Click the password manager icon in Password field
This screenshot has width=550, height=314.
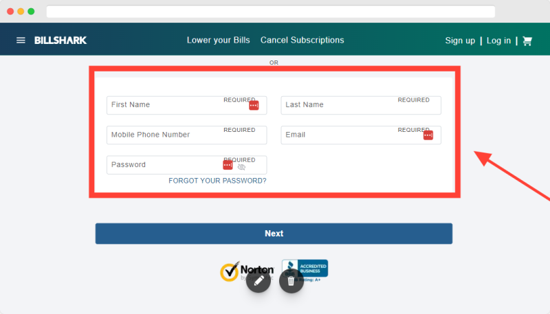228,165
